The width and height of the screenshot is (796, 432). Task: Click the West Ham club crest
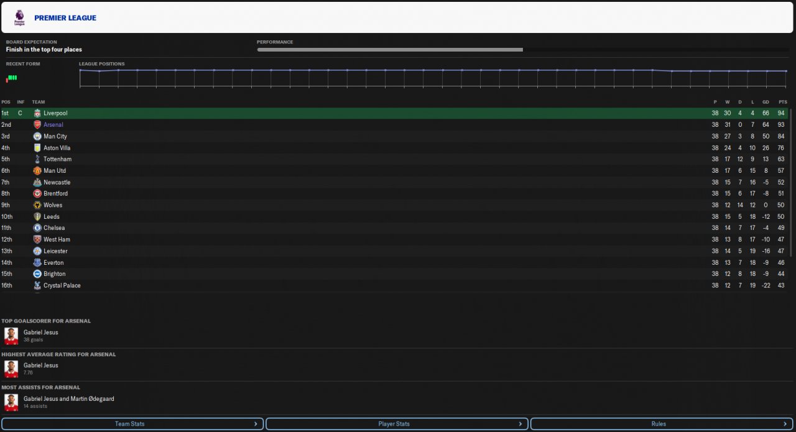37,239
